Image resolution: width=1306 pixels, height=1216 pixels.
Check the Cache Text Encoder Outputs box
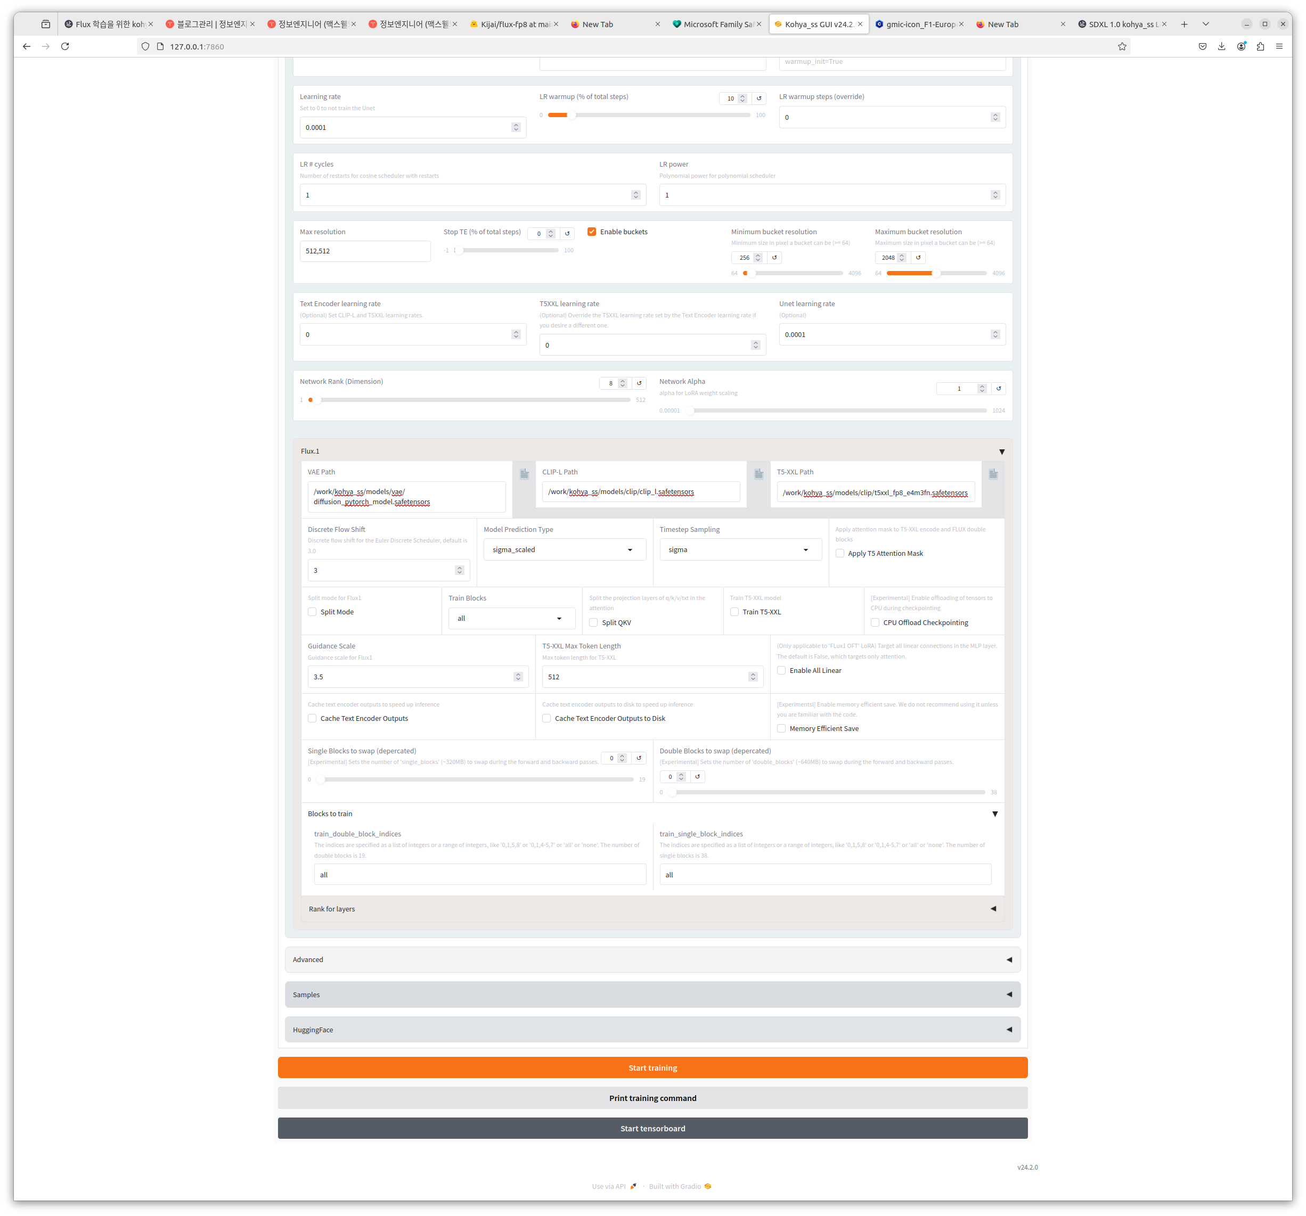click(313, 718)
